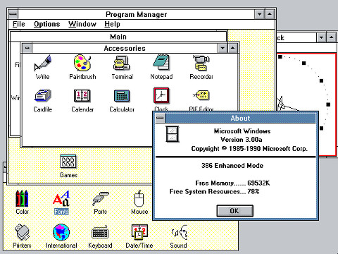Open the Help menu
The width and height of the screenshot is (338, 254).
pos(112,24)
